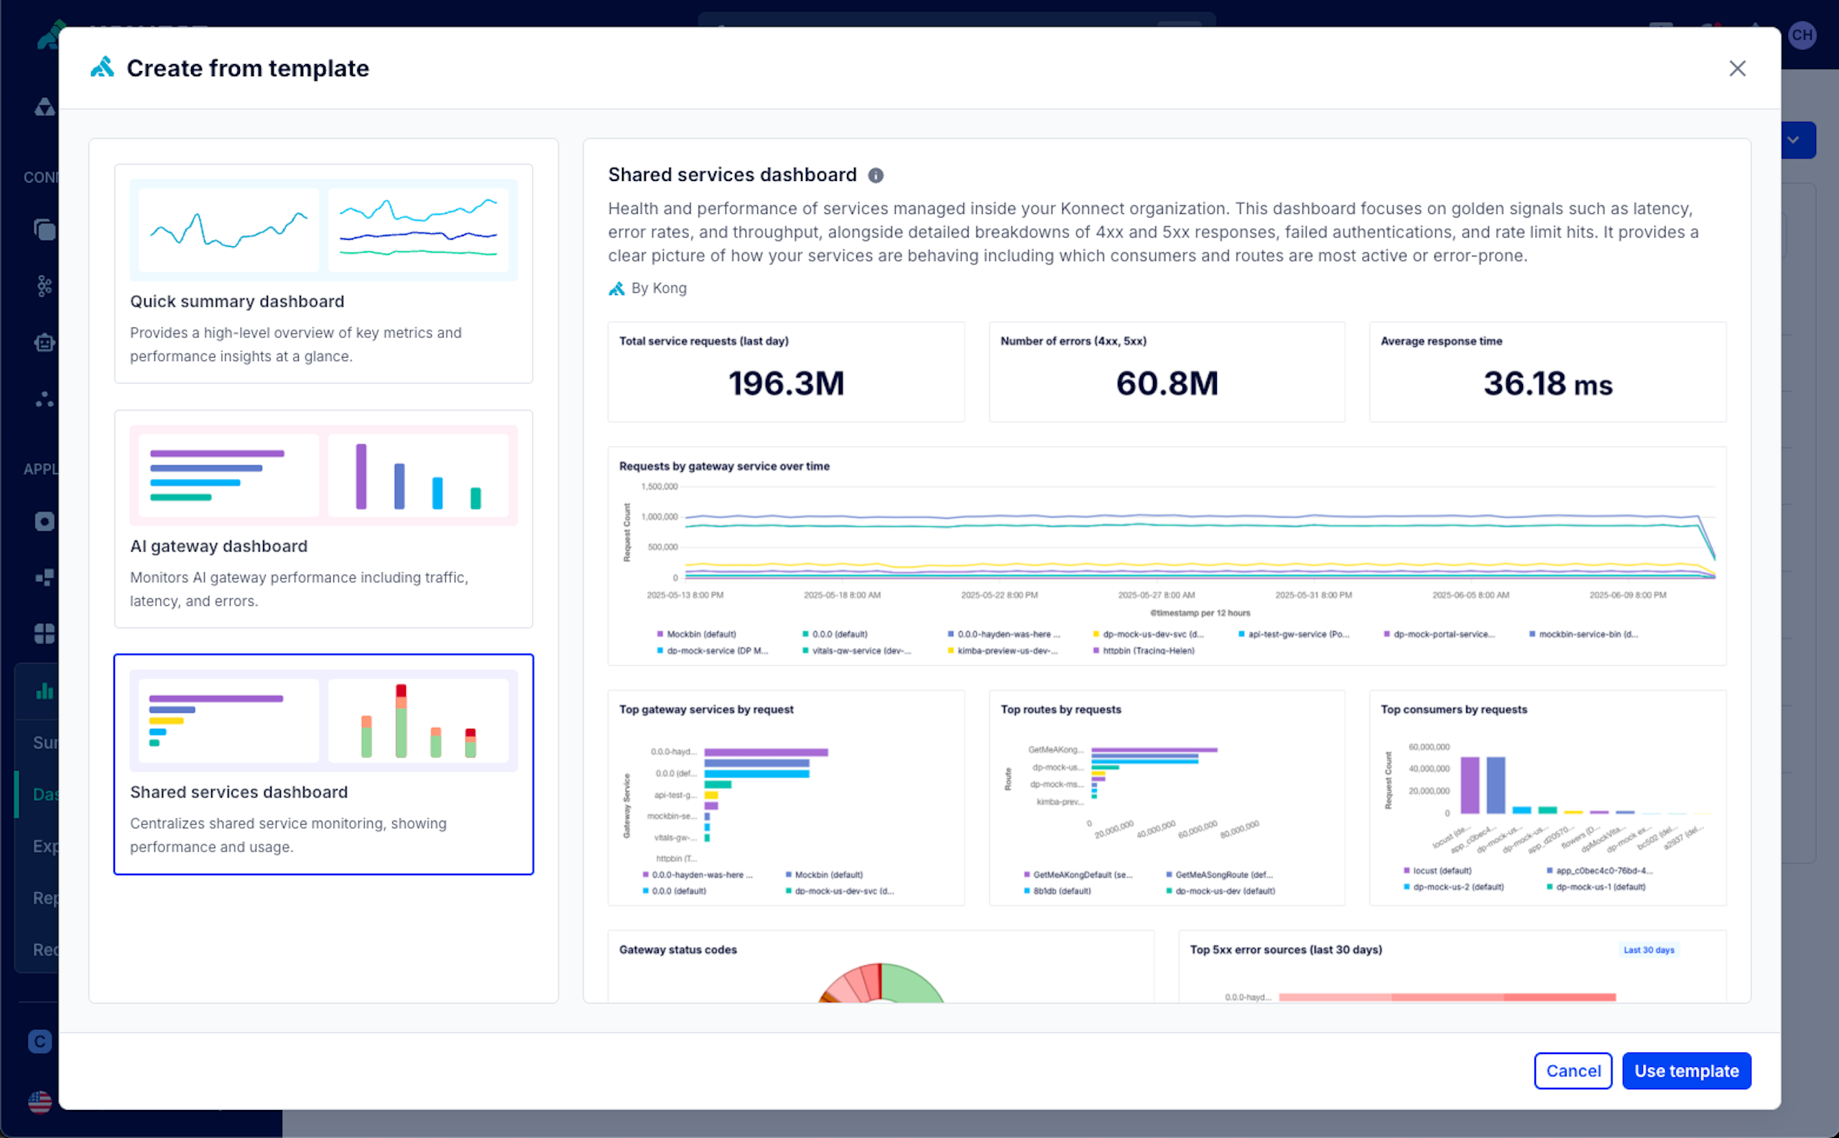Click the stacked pages icon in background sidebar

[x=45, y=230]
